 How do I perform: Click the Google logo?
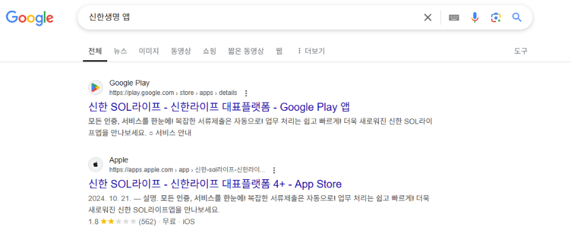click(x=29, y=18)
